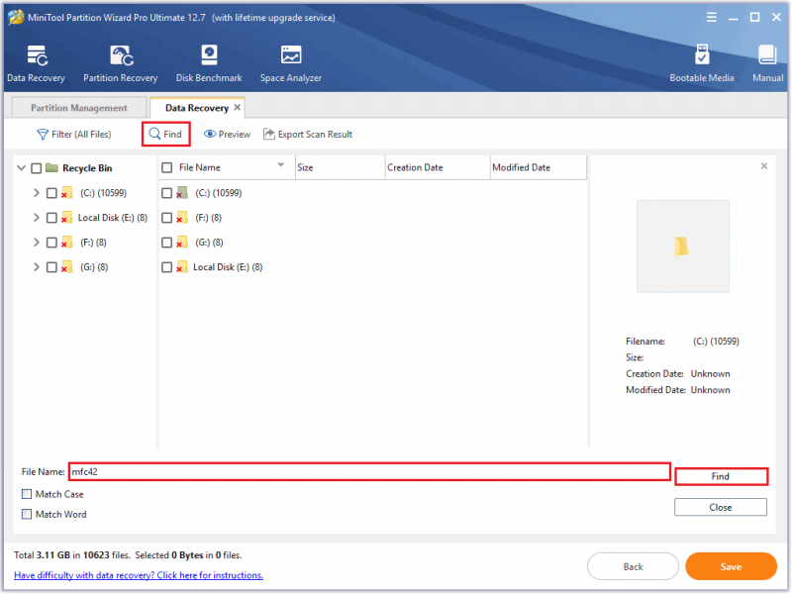Expand the (F:) (8) tree node
Image resolution: width=792 pixels, height=594 pixels.
coord(37,242)
